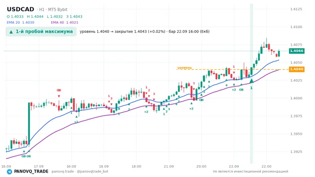Click the 22:00 time axis label
This screenshot has width=315, height=177.
(x=266, y=166)
